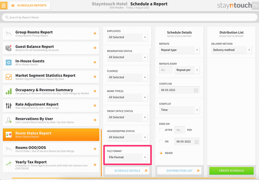
Task: Focus the Search by Report Name field
Action: (x=130, y=17)
